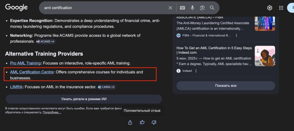The height and width of the screenshot is (131, 294).
Task: Click the magnifying glass search button
Action: coord(212,8)
